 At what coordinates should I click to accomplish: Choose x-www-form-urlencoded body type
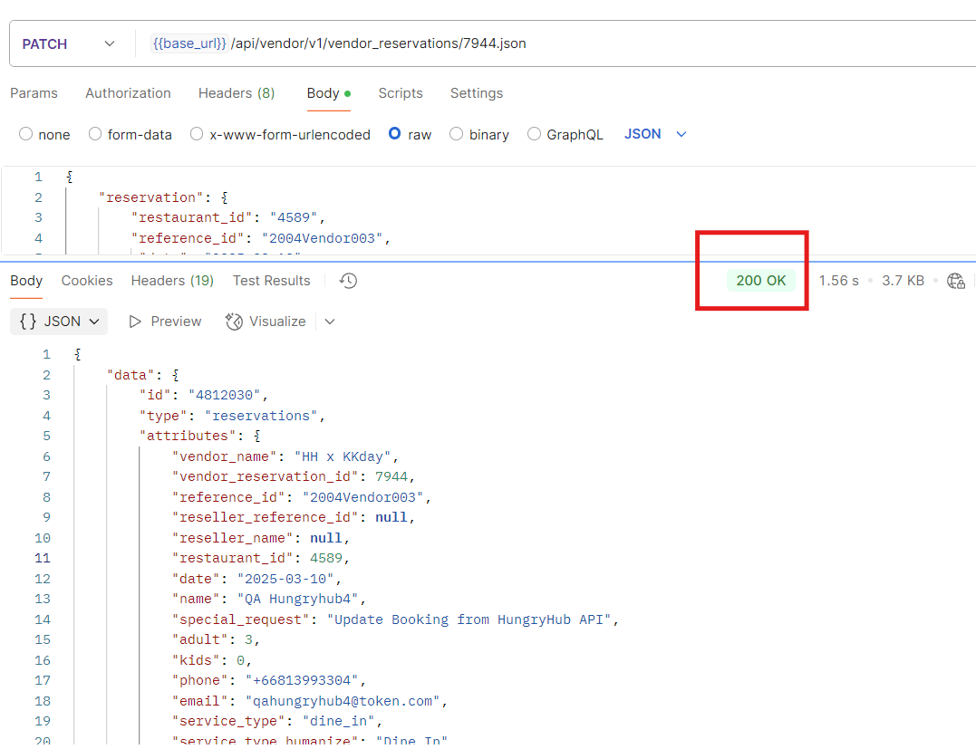197,134
